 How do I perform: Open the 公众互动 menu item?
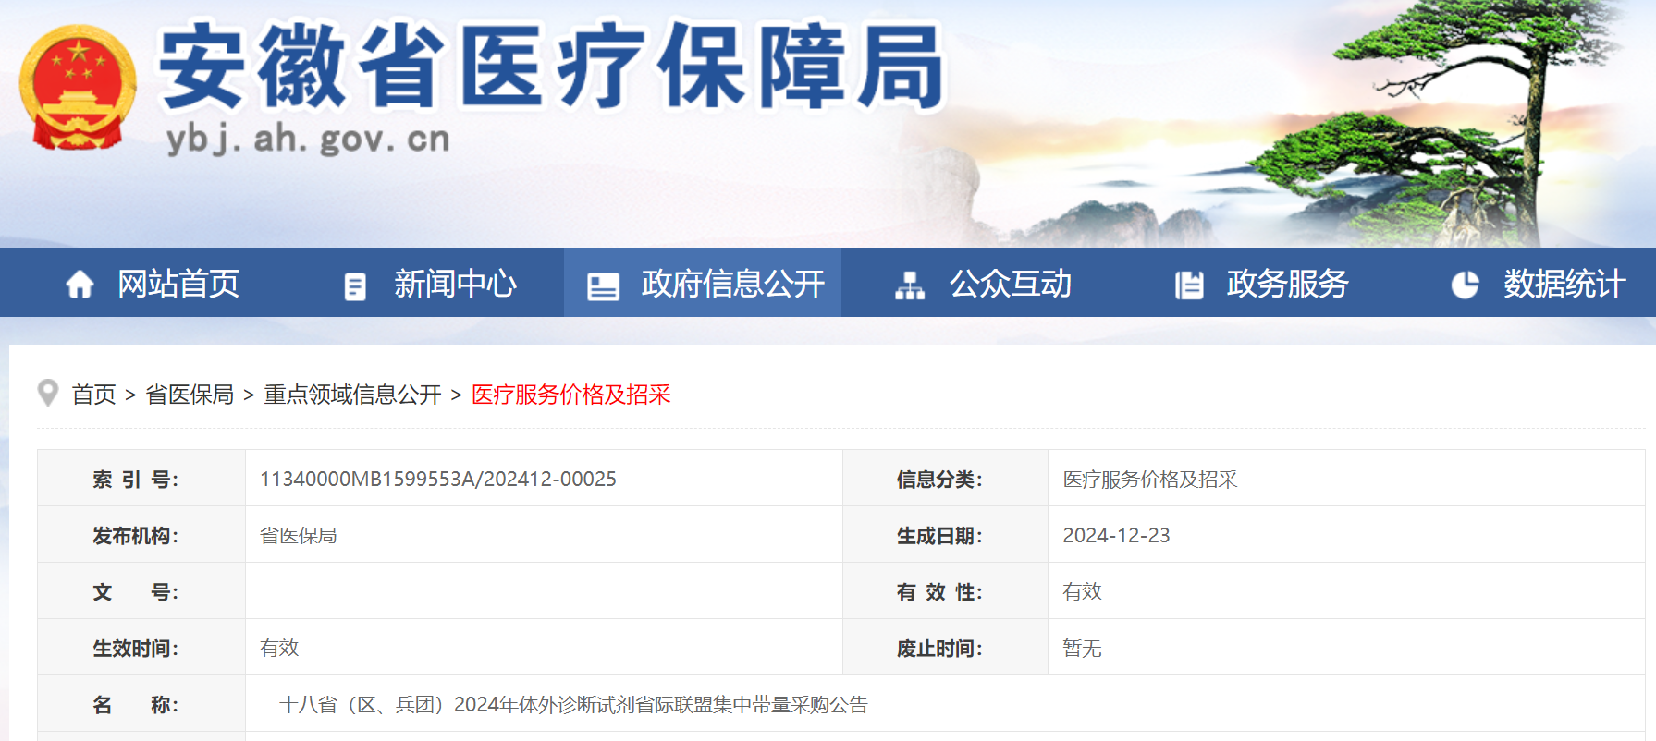click(x=1011, y=284)
